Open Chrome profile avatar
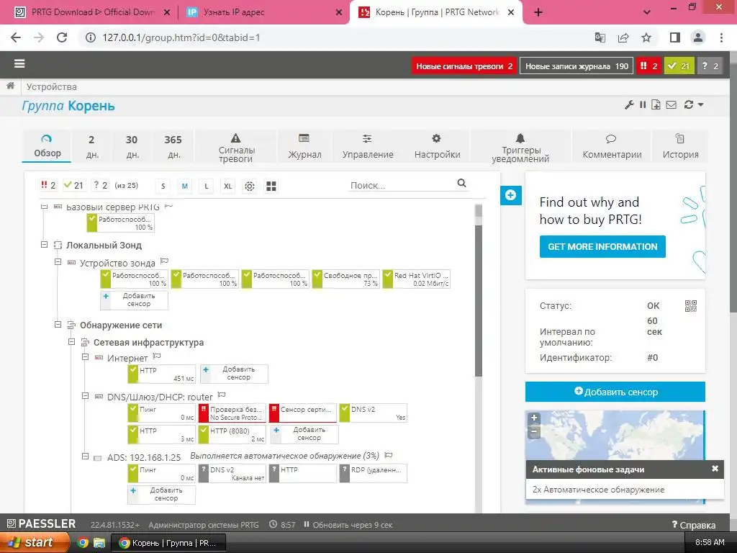The width and height of the screenshot is (737, 553). tap(698, 37)
